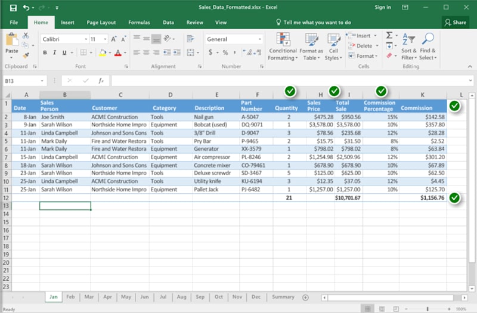This screenshot has width=477, height=313.
Task: Open the Data ribbon tab
Action: coord(168,23)
